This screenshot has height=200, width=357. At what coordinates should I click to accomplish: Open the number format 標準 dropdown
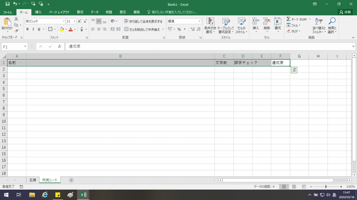[199, 21]
